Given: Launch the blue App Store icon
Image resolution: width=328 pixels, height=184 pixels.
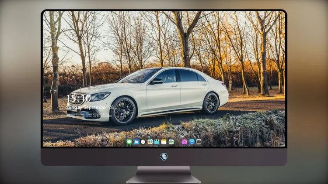Looking at the screenshot, I should 192,142.
